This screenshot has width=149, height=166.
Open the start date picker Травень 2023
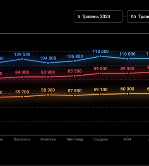pos(98,17)
